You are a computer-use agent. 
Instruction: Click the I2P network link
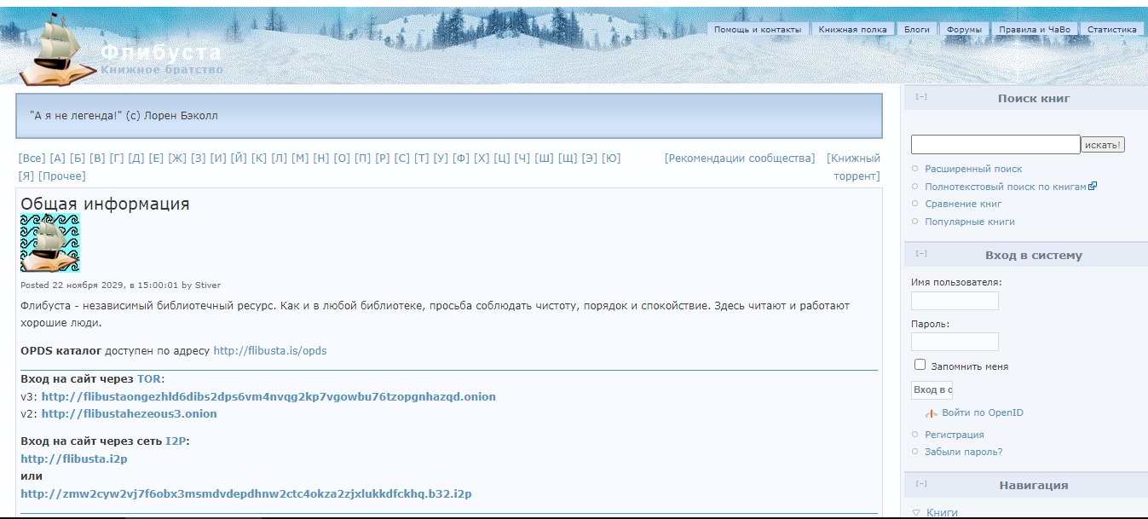(176, 441)
